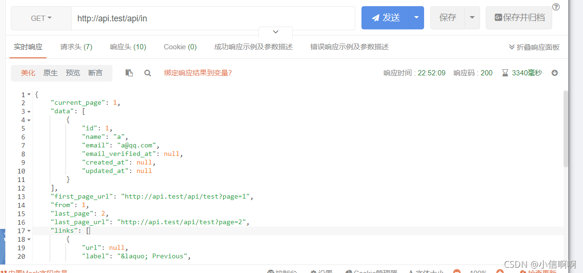Image resolution: width=583 pixels, height=273 pixels.
Task: Collapse the object fold arrow on line 18
Action: [x=28, y=240]
